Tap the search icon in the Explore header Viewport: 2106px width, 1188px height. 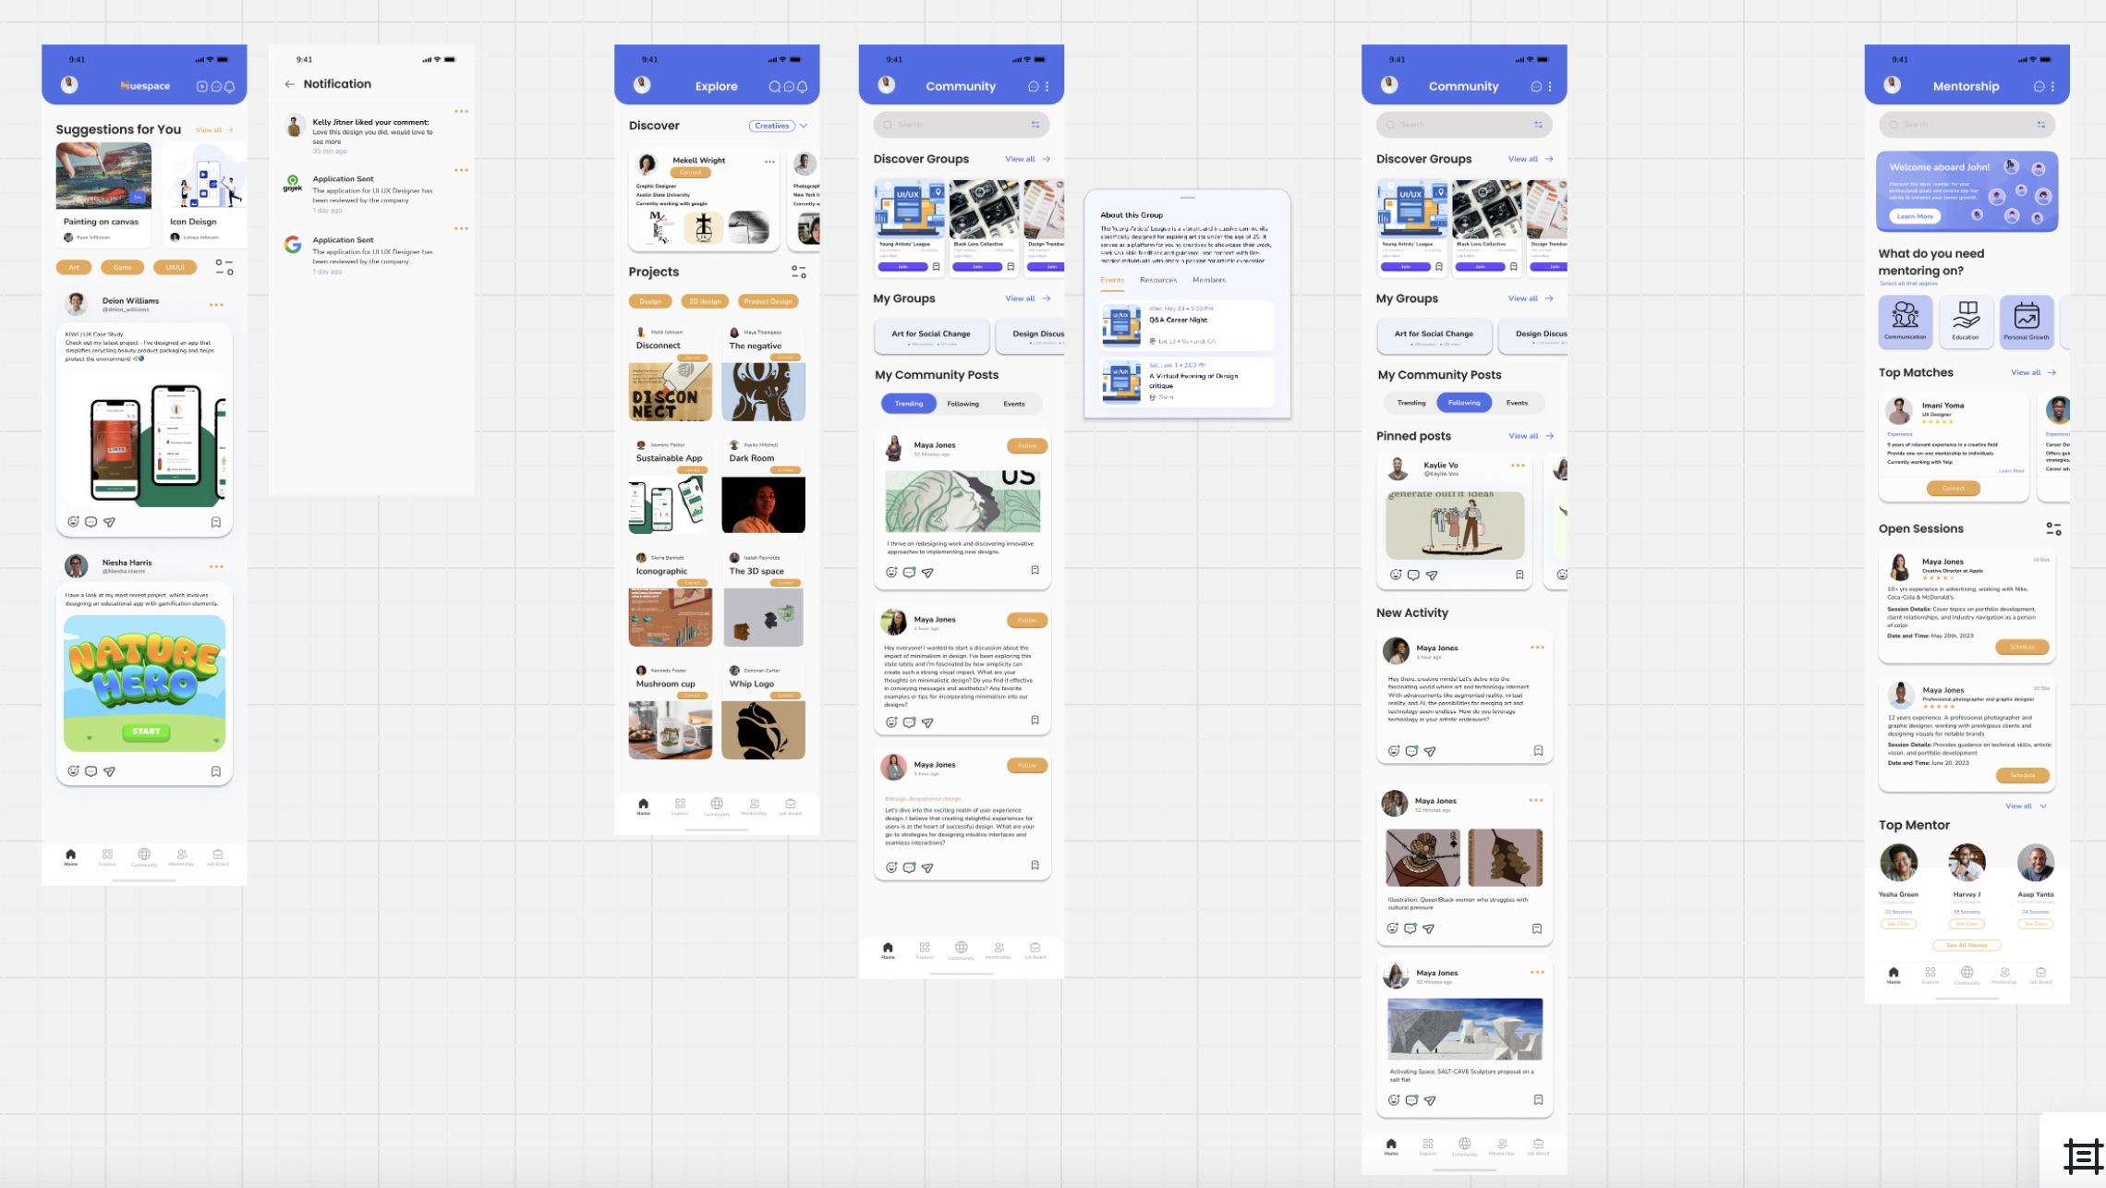tap(775, 86)
